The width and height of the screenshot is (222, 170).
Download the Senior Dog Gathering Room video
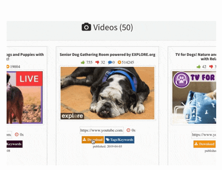pyautogui.click(x=93, y=140)
